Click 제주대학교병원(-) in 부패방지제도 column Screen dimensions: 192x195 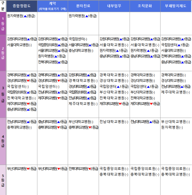click(176, 92)
